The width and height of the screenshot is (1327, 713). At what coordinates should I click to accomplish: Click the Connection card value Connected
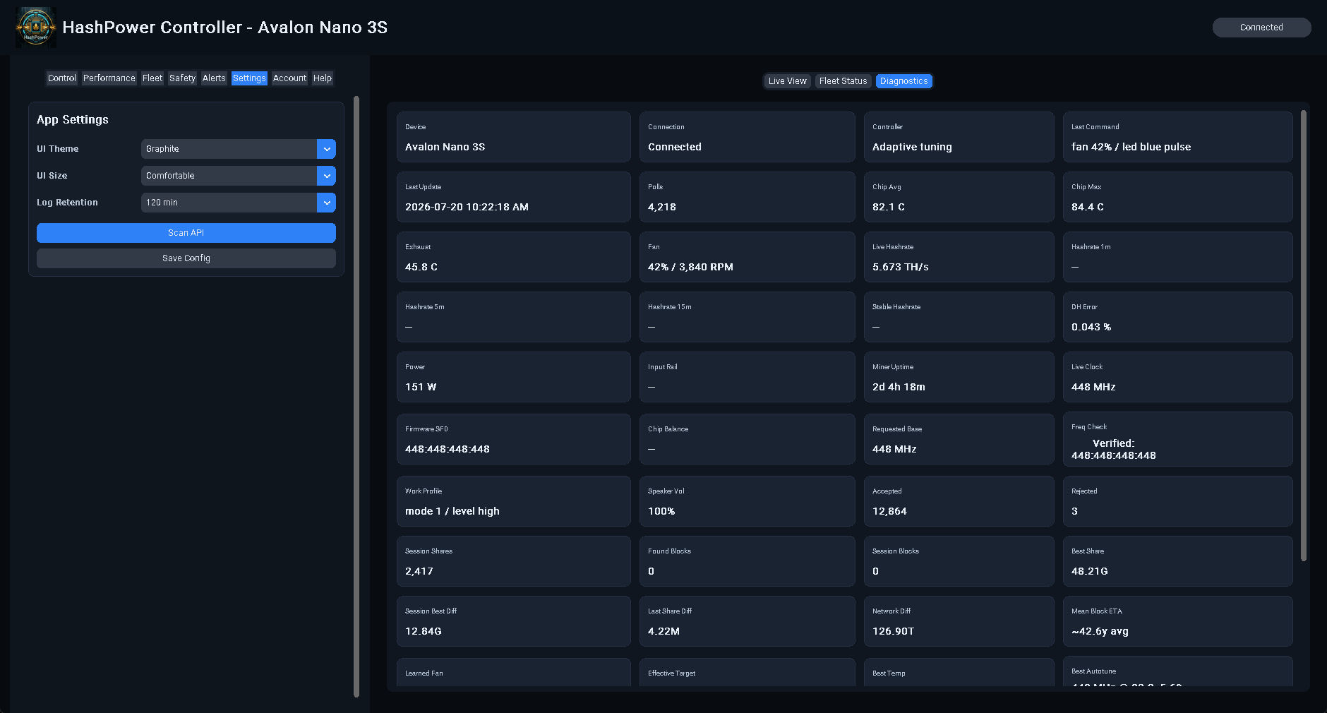click(x=675, y=147)
